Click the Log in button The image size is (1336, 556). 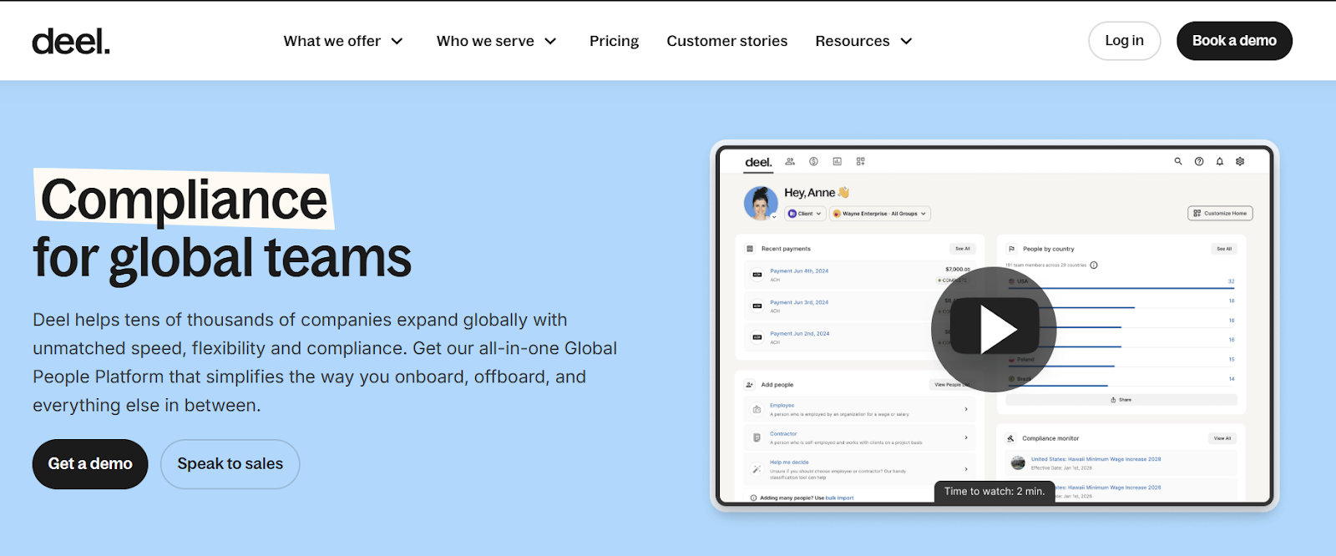(x=1124, y=41)
